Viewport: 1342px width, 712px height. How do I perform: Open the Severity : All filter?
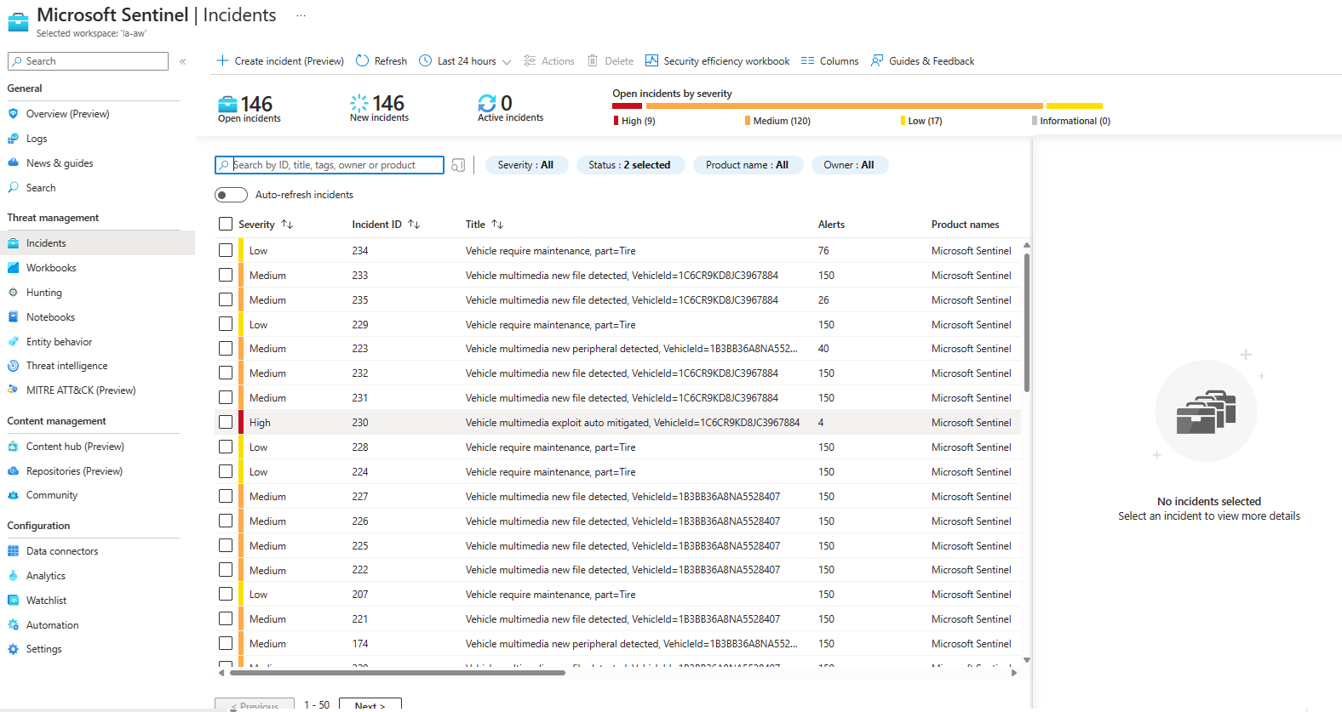click(525, 165)
